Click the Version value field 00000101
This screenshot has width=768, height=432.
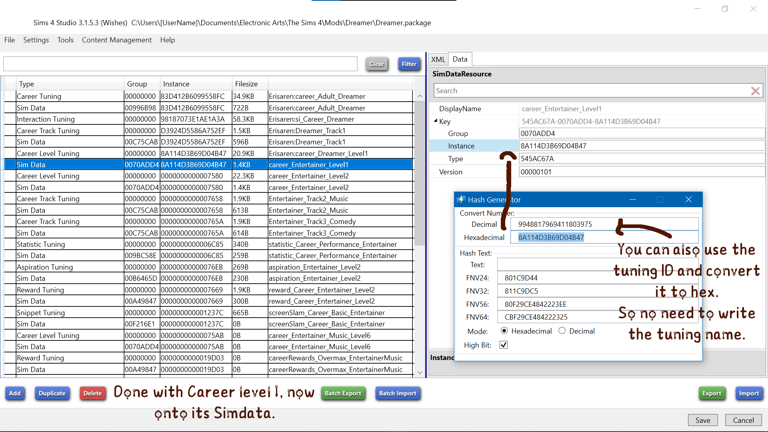[x=642, y=172]
